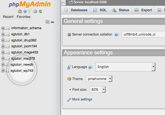Select the sgtutori_newdb database
Viewport: 165px width, 115px height.
pos(22,65)
